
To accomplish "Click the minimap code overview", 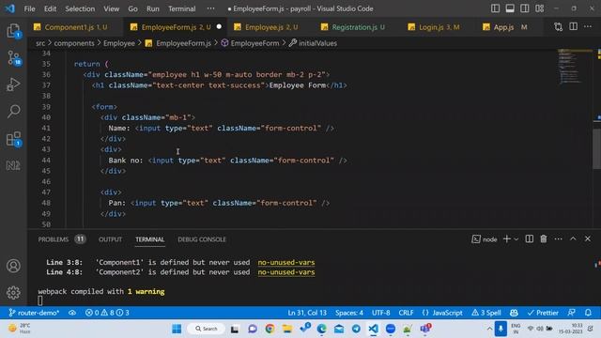I will 574,66.
